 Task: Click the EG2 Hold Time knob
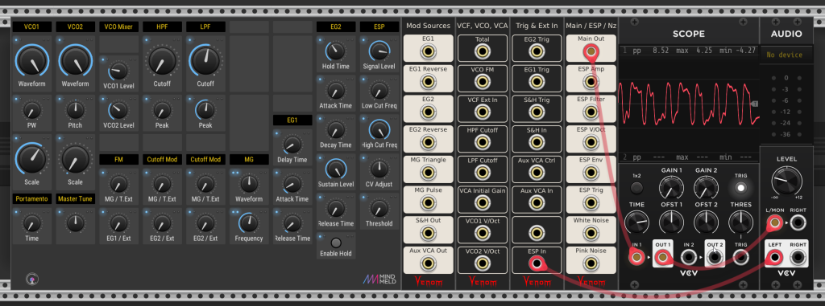[336, 51]
